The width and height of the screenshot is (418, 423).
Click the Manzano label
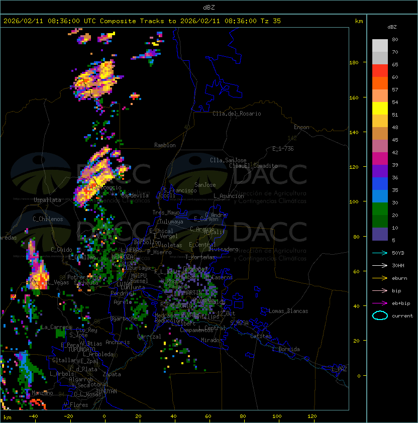42,393
